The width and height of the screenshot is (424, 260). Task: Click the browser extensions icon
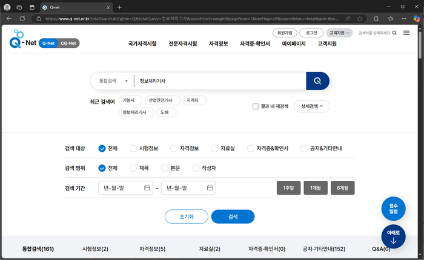376,19
